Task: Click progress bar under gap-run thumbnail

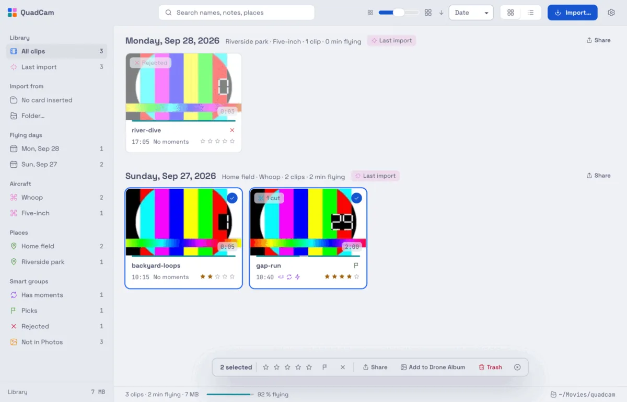Action: (308, 256)
